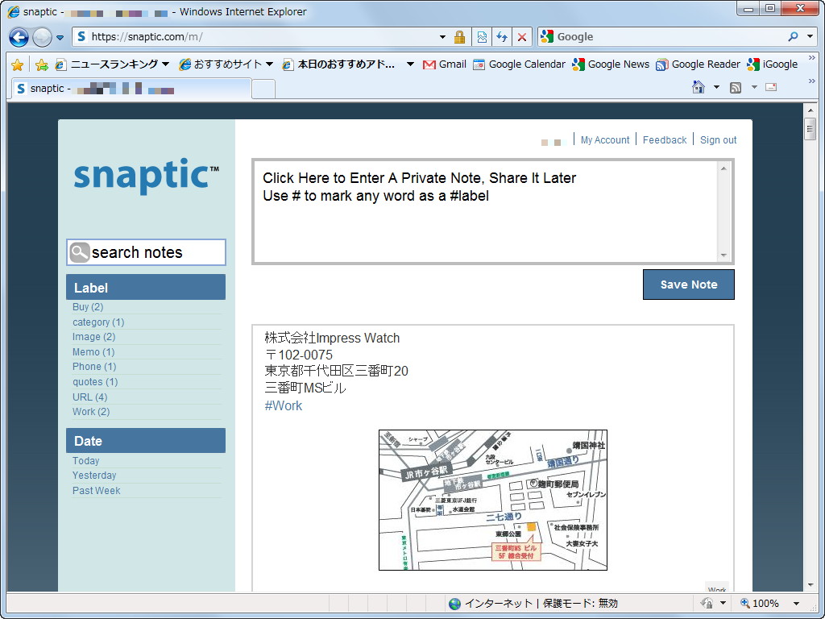Open the Google News bookmark
The image size is (825, 619).
[x=611, y=64]
